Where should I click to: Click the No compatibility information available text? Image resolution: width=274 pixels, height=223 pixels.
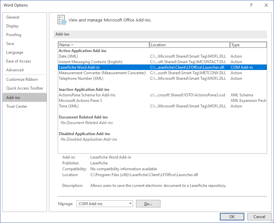[x=124, y=169]
